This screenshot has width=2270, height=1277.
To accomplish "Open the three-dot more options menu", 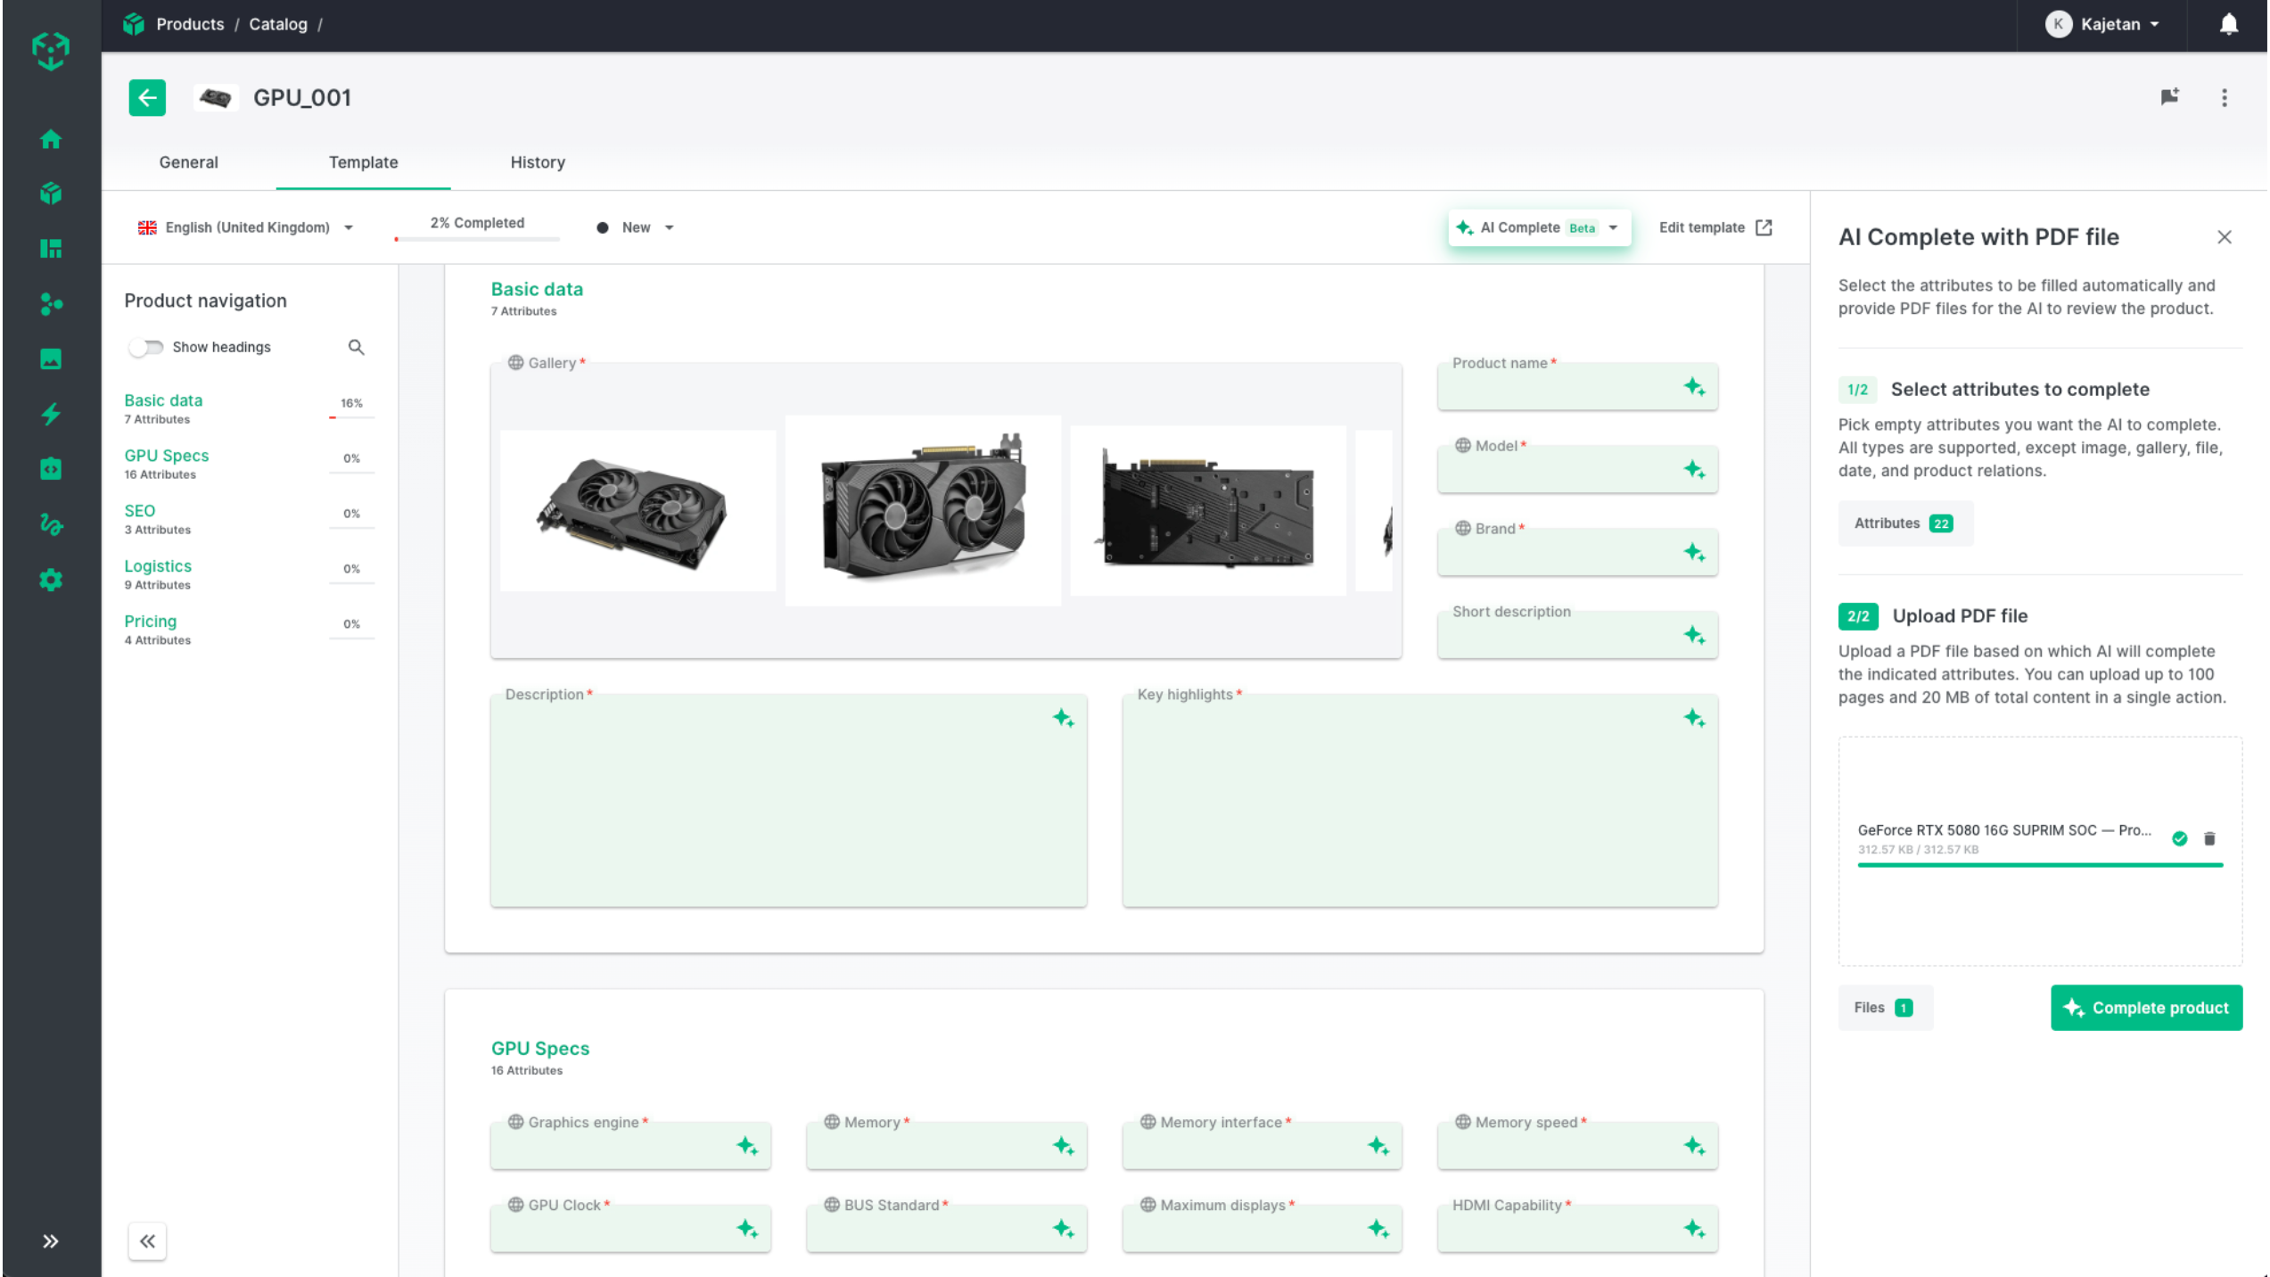I will point(2224,97).
